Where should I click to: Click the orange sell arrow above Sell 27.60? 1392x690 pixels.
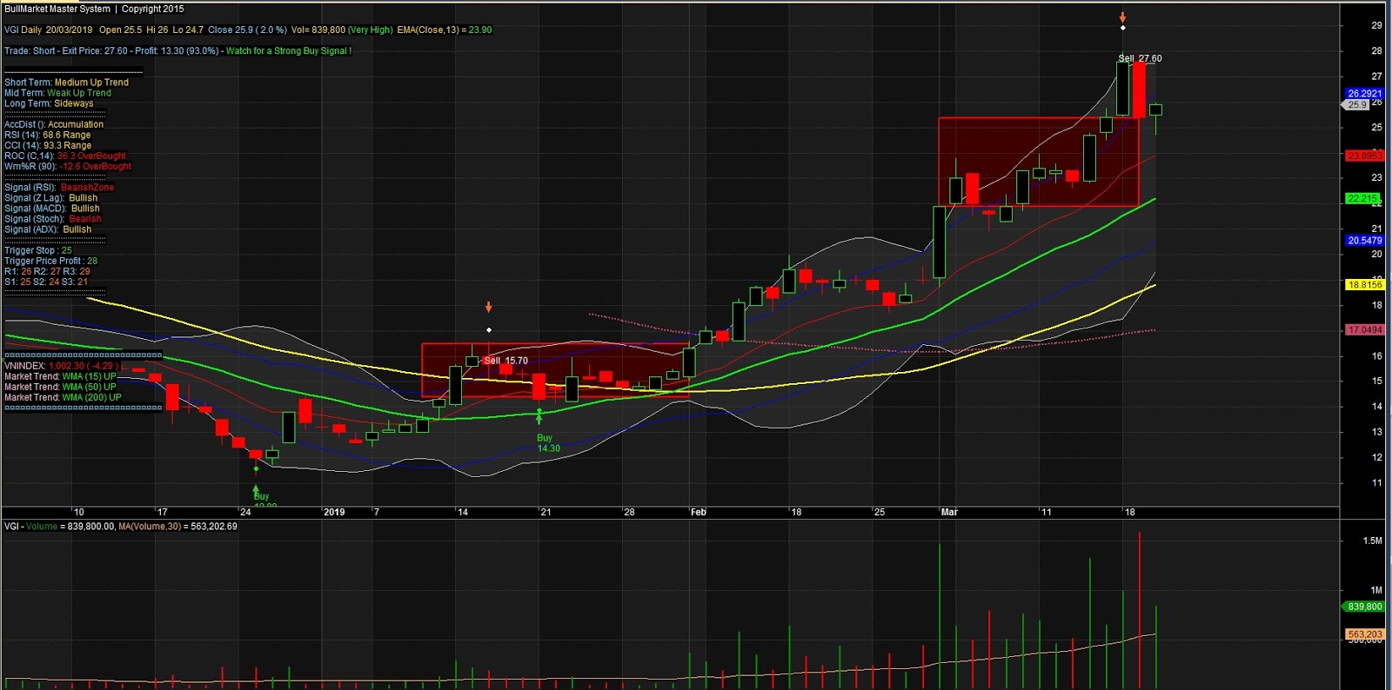[x=1123, y=17]
